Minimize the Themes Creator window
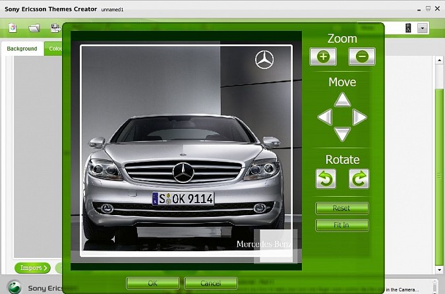 pos(419,9)
